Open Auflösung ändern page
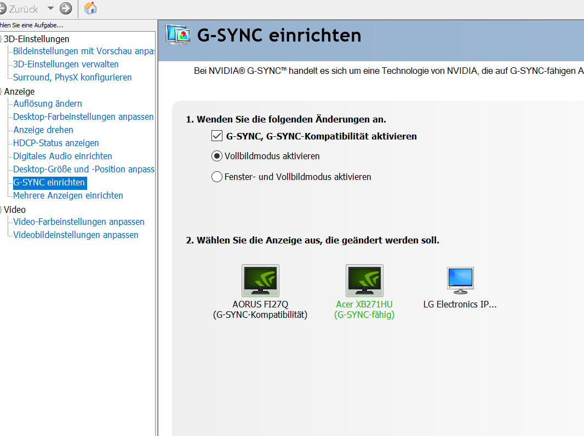The height and width of the screenshot is (436, 584). tap(48, 103)
